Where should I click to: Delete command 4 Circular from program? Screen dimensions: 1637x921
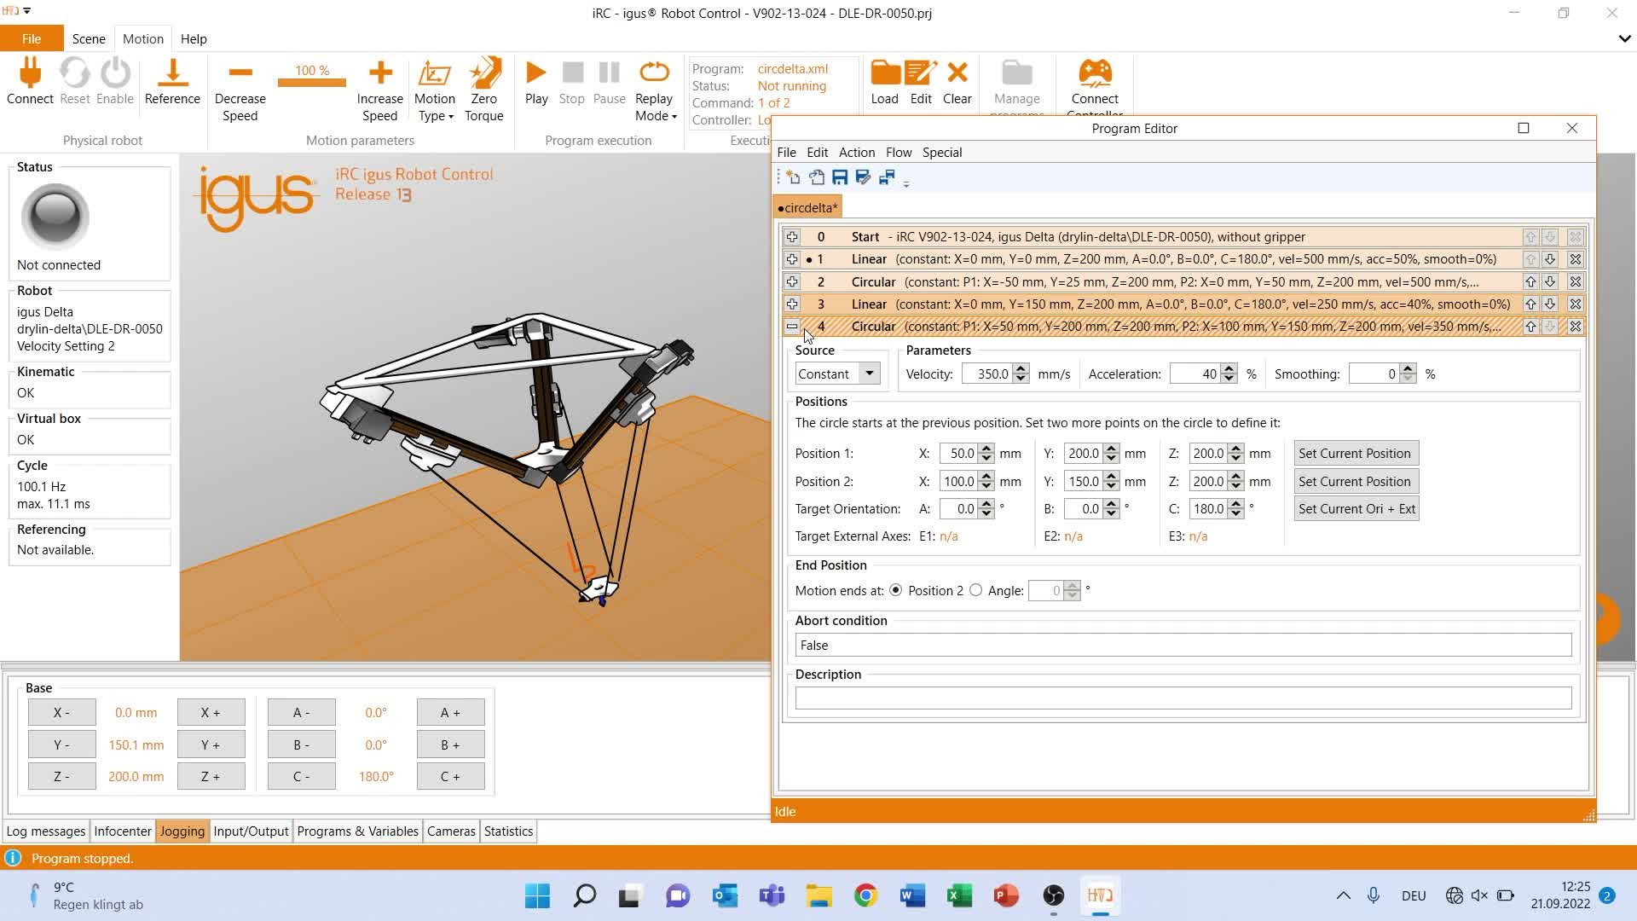1576,326
